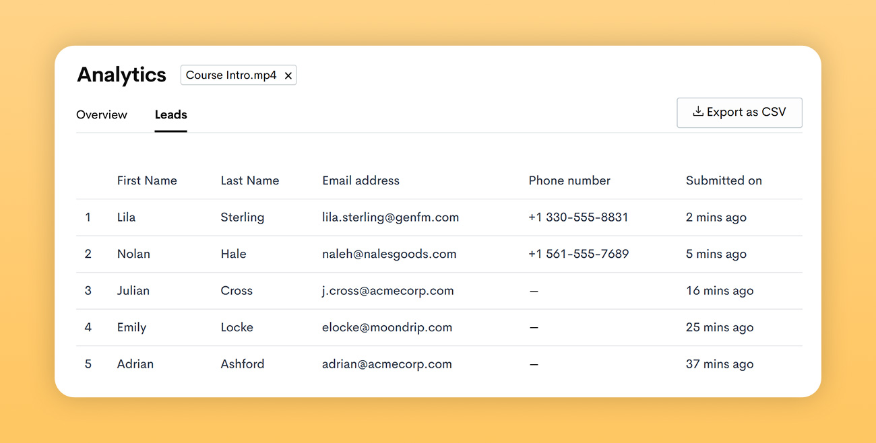This screenshot has width=876, height=443.
Task: Sort by First Name column header
Action: (x=147, y=180)
